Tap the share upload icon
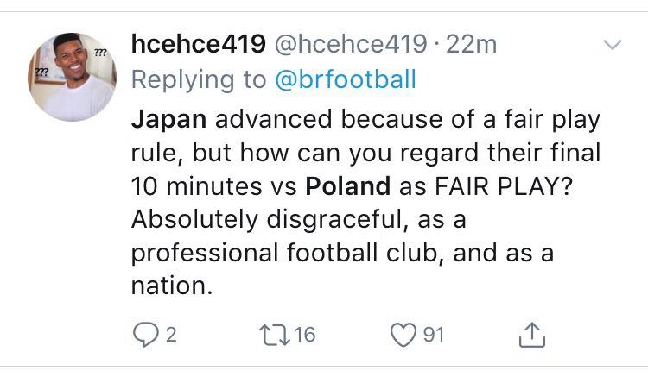 tap(531, 334)
